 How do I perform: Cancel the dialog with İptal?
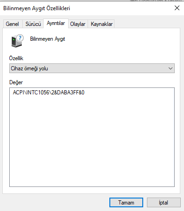click(x=164, y=202)
